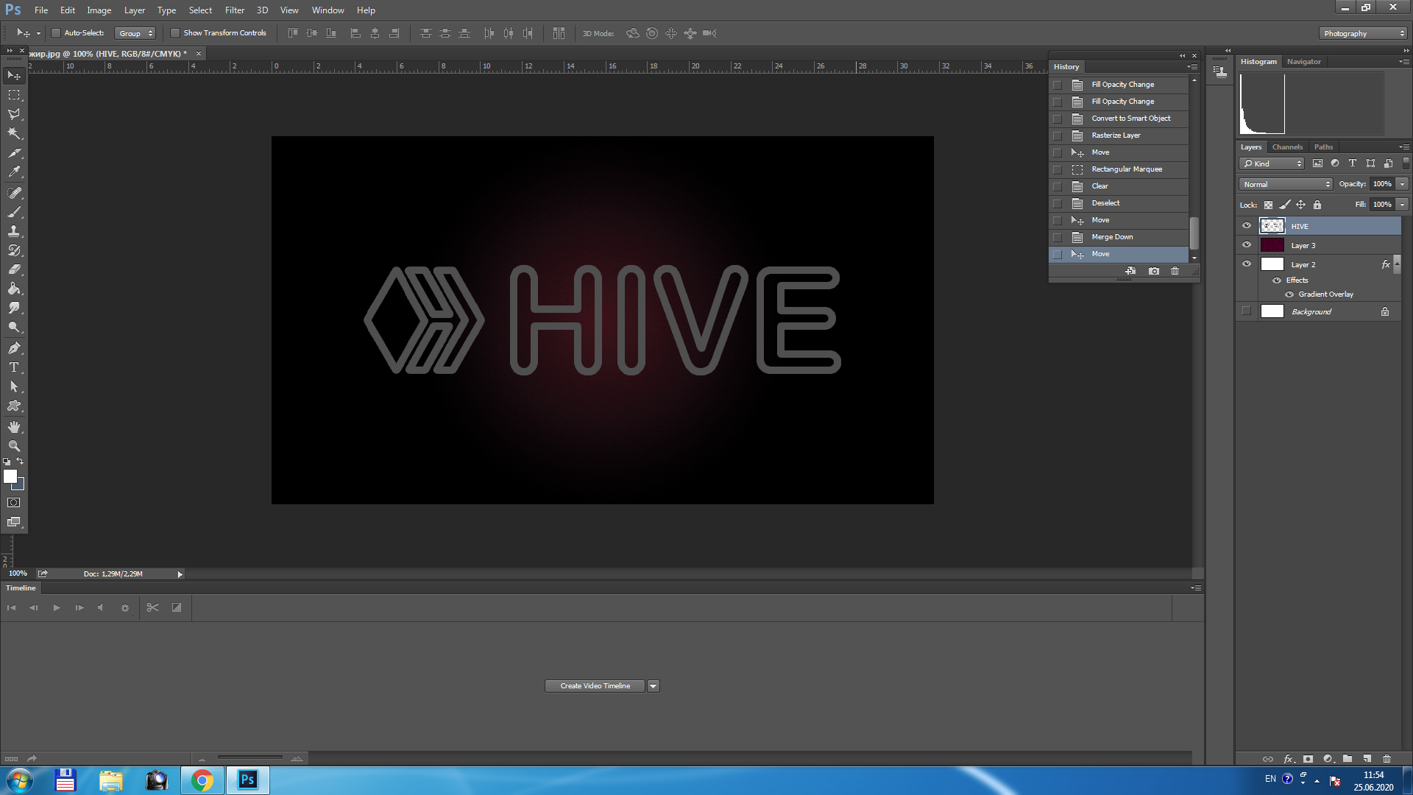Open Photography workspace dropdown
Image resolution: width=1413 pixels, height=795 pixels.
click(x=1362, y=33)
